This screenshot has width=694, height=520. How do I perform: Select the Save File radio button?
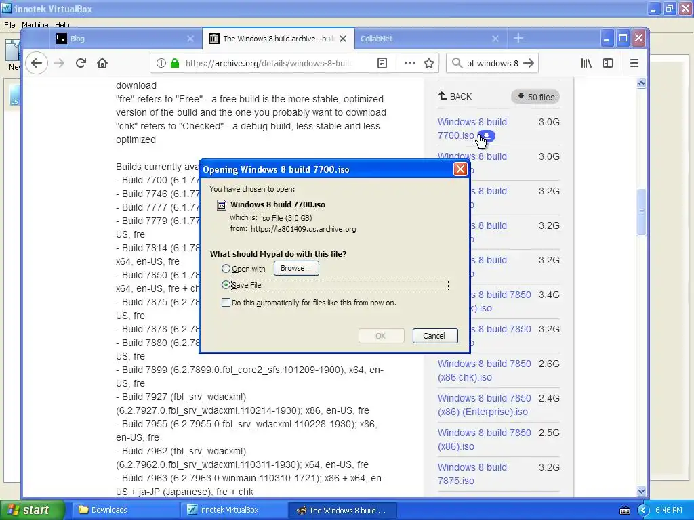tap(226, 285)
